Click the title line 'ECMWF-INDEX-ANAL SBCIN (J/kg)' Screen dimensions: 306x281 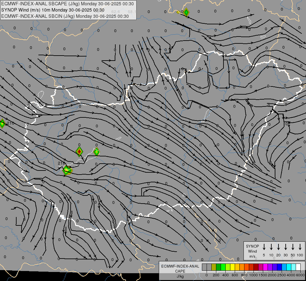65,16
